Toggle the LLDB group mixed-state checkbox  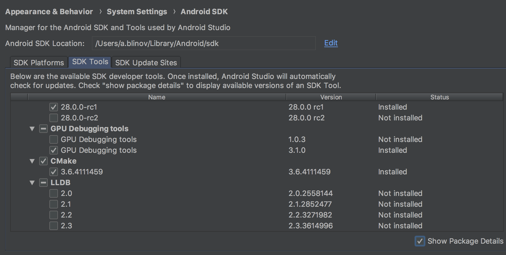tap(43, 183)
